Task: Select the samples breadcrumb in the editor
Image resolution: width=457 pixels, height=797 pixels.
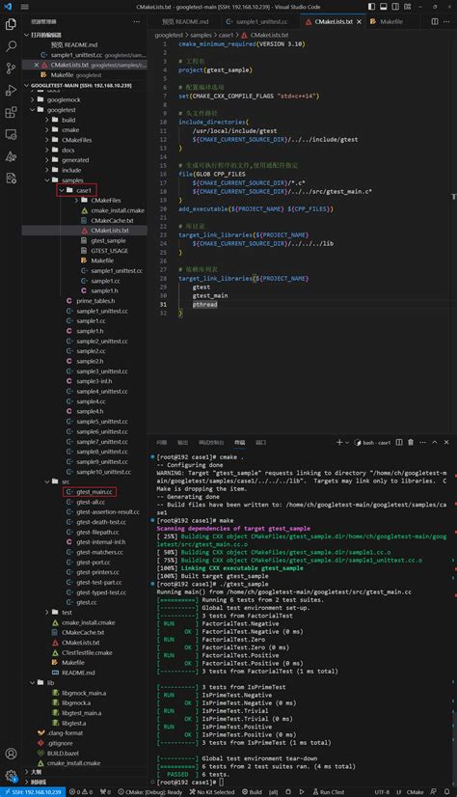Action: pos(201,35)
